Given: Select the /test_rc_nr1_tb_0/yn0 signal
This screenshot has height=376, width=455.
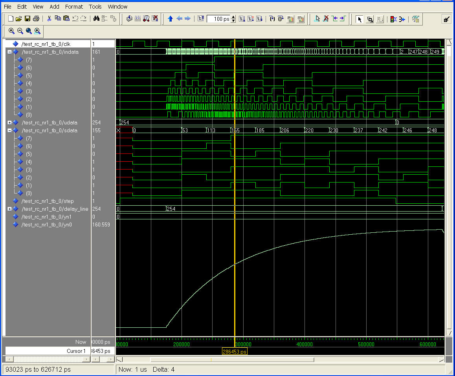Looking at the screenshot, I should click(47, 225).
